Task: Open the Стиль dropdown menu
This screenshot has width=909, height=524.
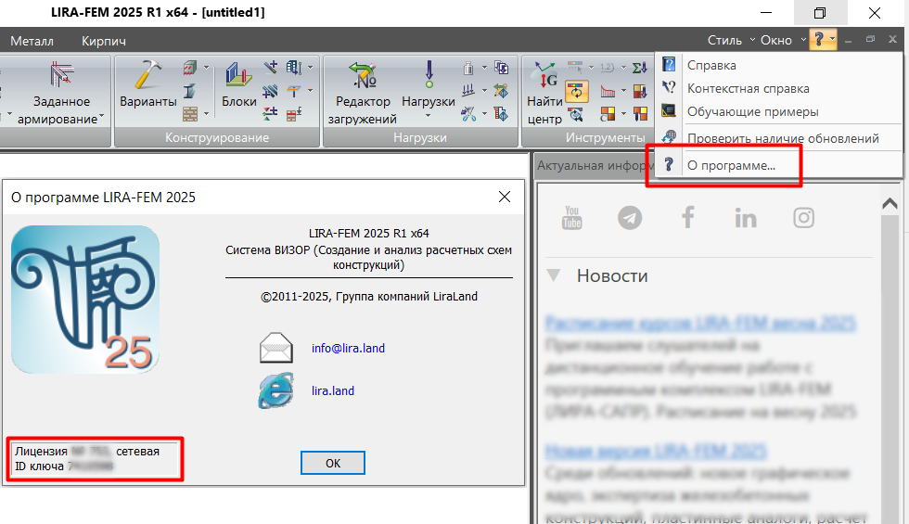Action: point(729,40)
